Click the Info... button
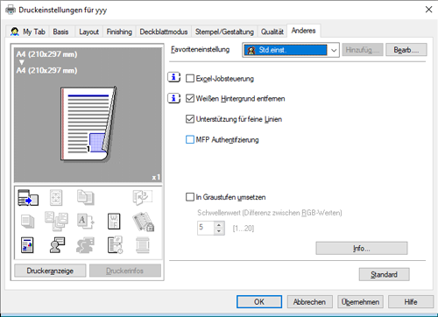438x317 pixels. pyautogui.click(x=362, y=248)
